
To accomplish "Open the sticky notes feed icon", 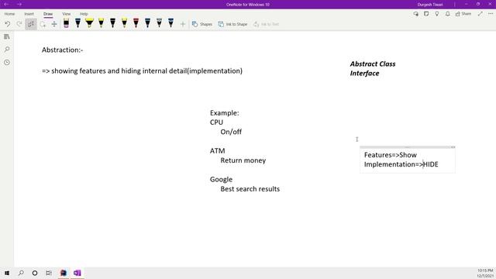I will coord(426,14).
